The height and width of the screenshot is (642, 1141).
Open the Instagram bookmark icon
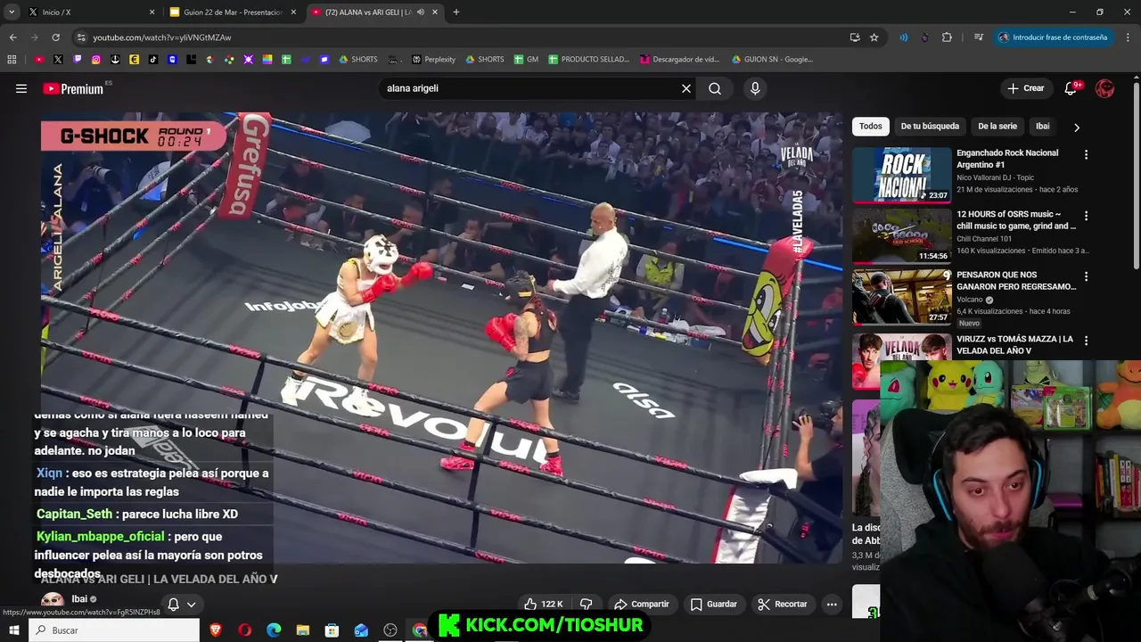click(x=96, y=60)
